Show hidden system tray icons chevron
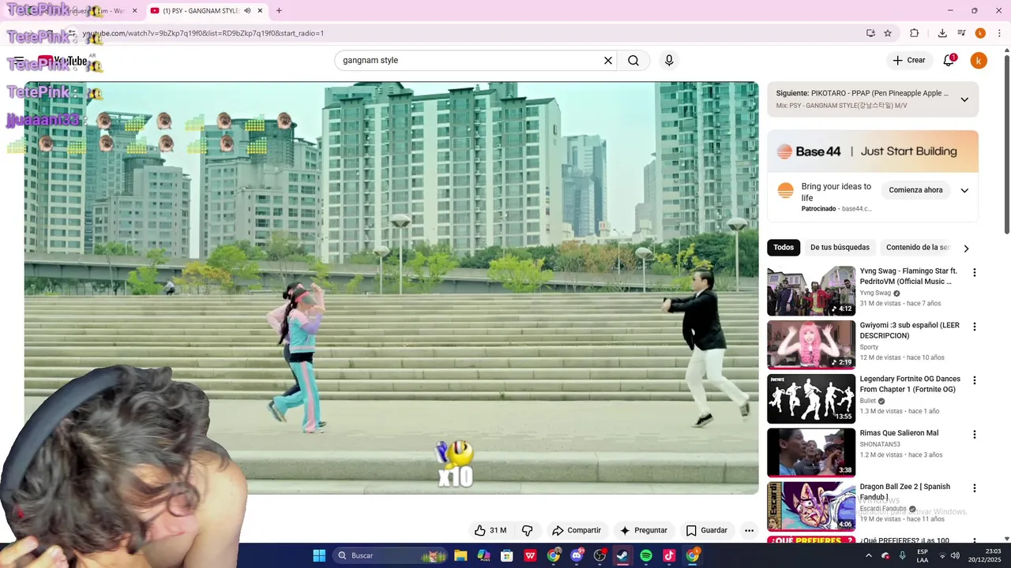The width and height of the screenshot is (1011, 568). pyautogui.click(x=869, y=555)
